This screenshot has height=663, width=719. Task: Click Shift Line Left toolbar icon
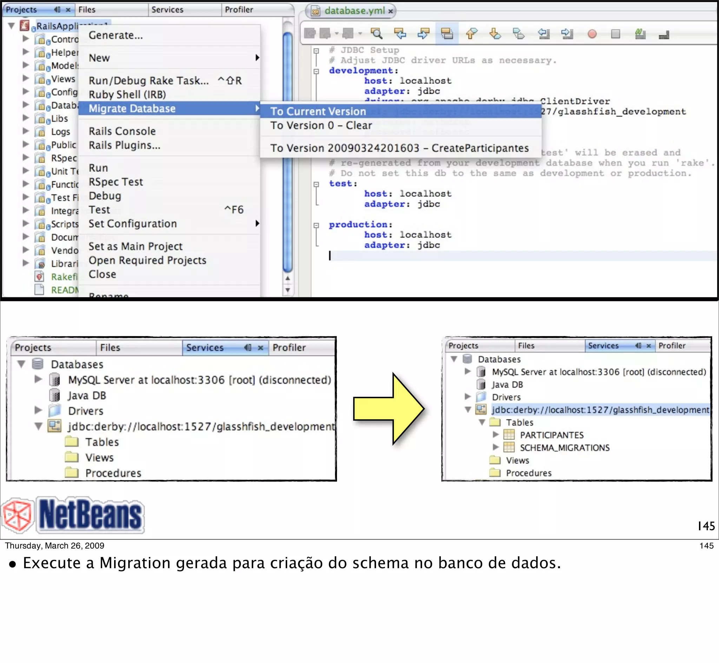pyautogui.click(x=544, y=34)
